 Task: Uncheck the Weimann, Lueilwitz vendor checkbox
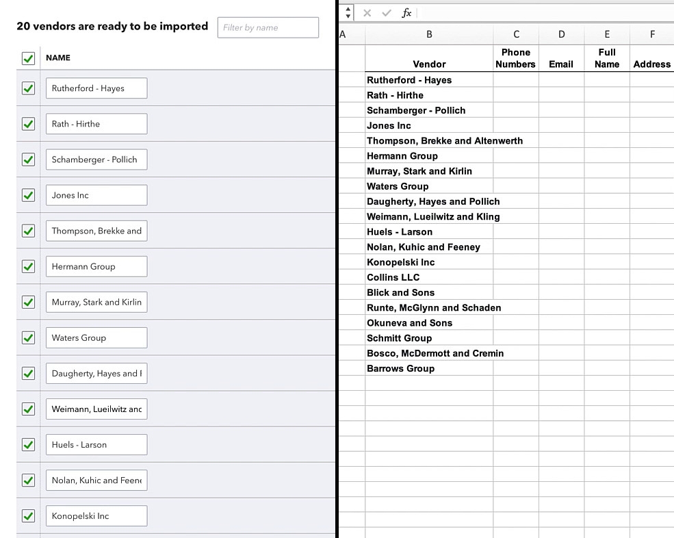pyautogui.click(x=28, y=409)
